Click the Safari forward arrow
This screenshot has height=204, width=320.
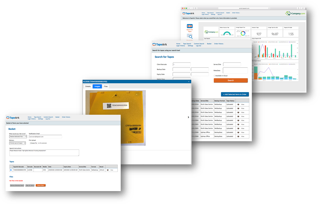191,8
